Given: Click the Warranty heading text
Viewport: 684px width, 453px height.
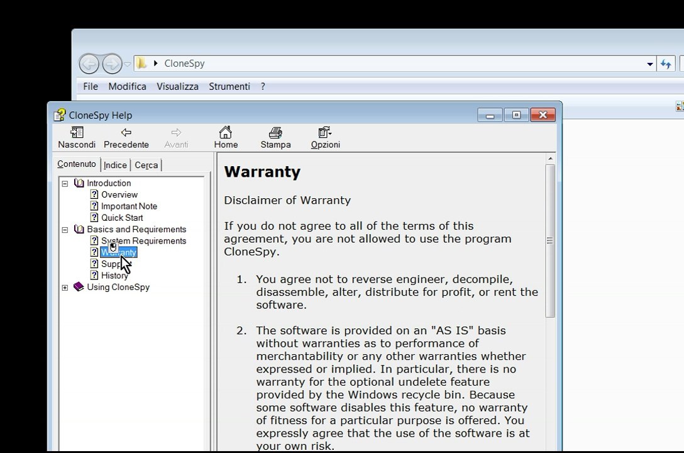Looking at the screenshot, I should tap(262, 172).
